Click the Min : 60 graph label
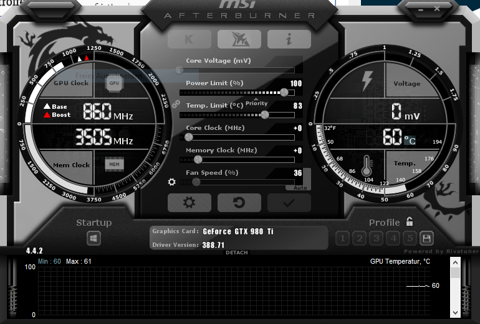This screenshot has height=324, width=480. [49, 261]
